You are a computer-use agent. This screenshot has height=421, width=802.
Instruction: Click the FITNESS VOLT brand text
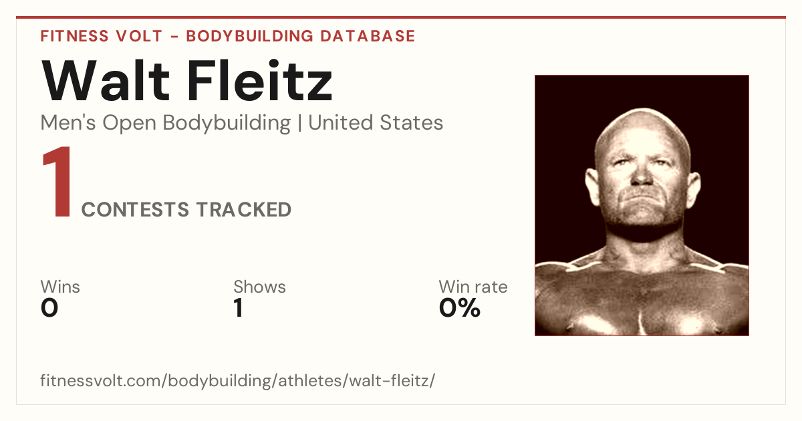(x=101, y=36)
